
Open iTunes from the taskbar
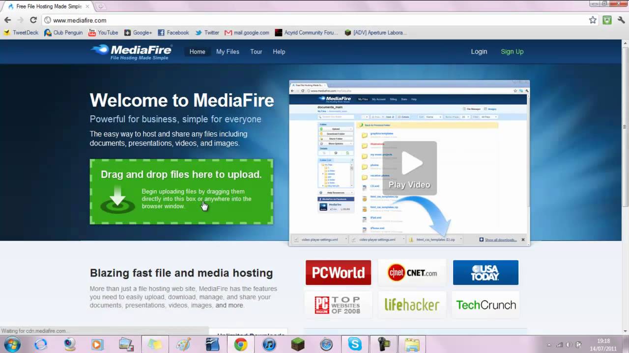[269, 345]
